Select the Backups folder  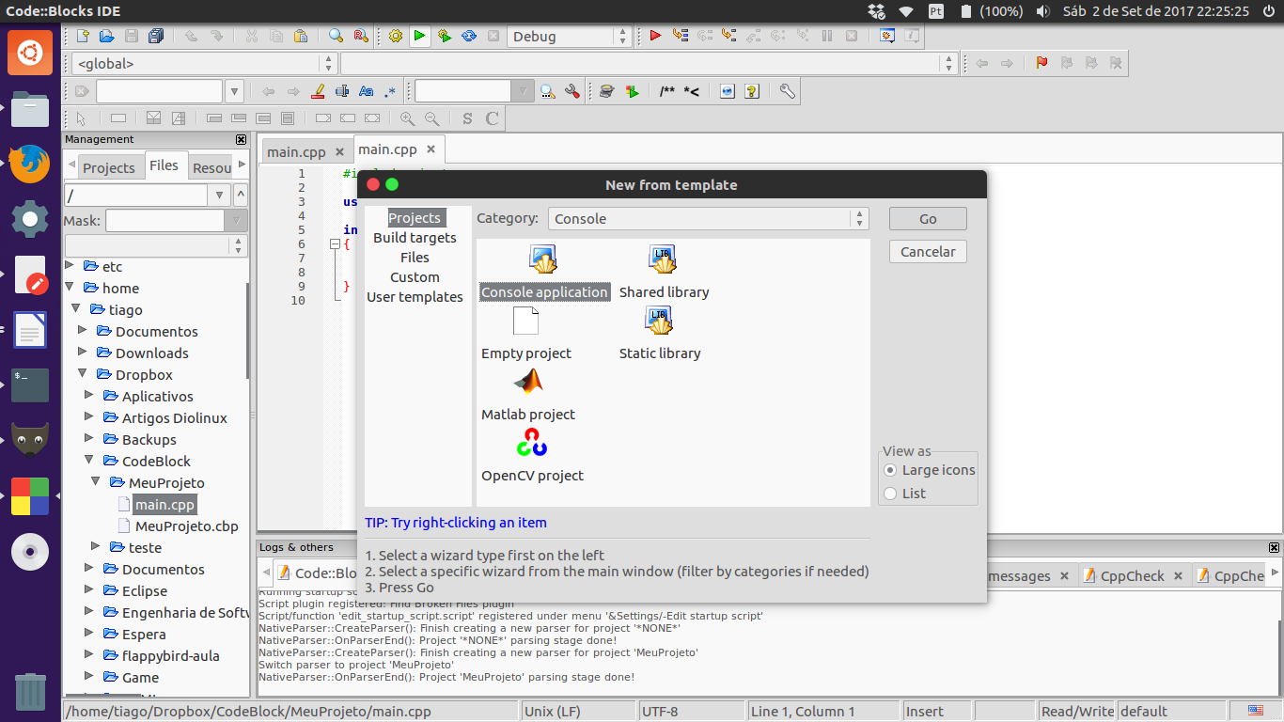coord(149,439)
